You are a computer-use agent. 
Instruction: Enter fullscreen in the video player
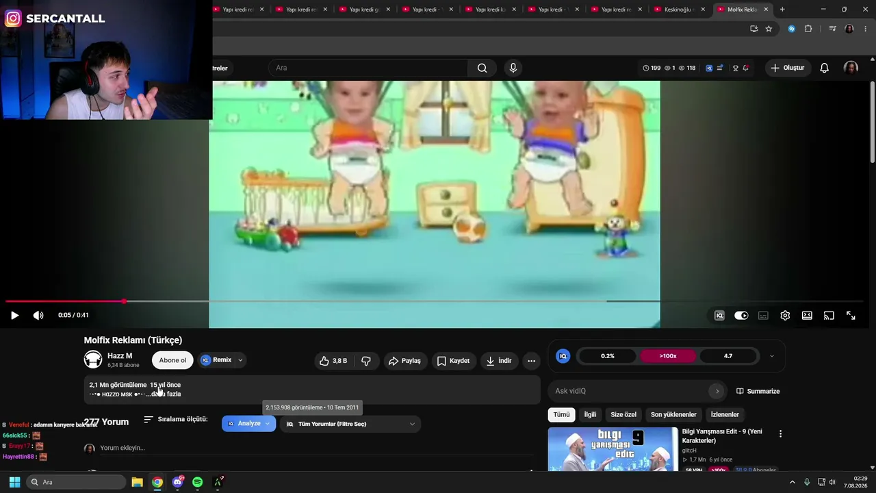(x=851, y=316)
